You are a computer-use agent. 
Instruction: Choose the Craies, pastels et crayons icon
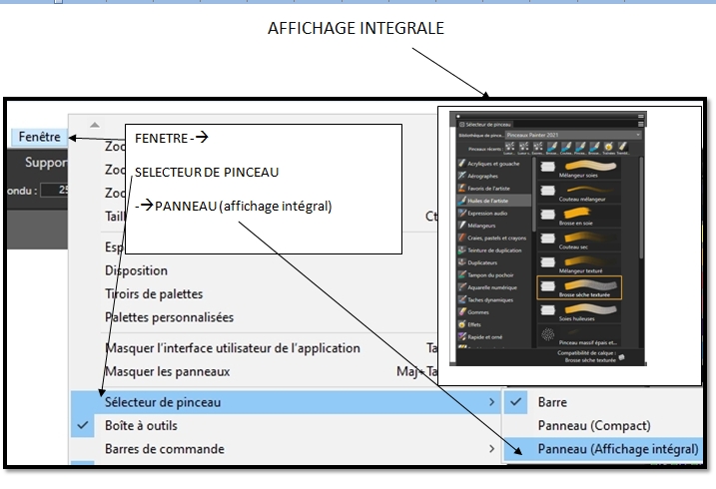pyautogui.click(x=462, y=238)
